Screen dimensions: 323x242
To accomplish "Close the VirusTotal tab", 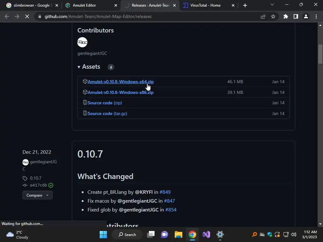I will tap(233, 5).
